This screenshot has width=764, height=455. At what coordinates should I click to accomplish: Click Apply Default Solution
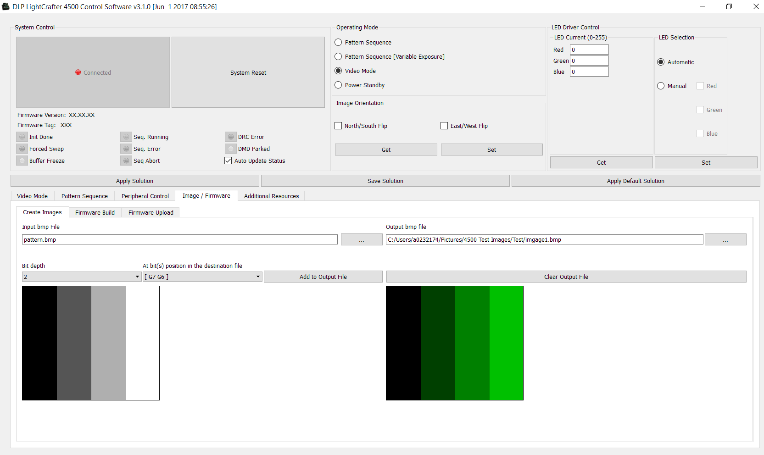(x=636, y=181)
